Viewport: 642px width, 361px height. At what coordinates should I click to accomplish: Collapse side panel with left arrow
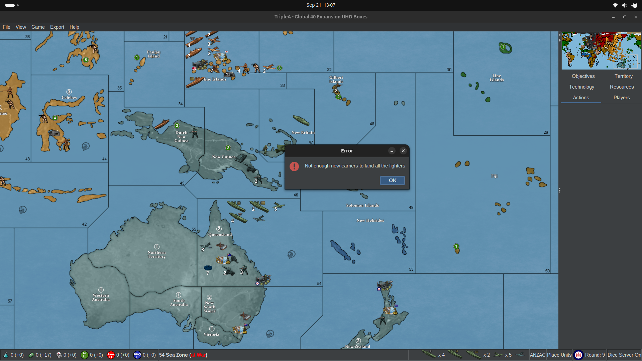tap(560, 35)
